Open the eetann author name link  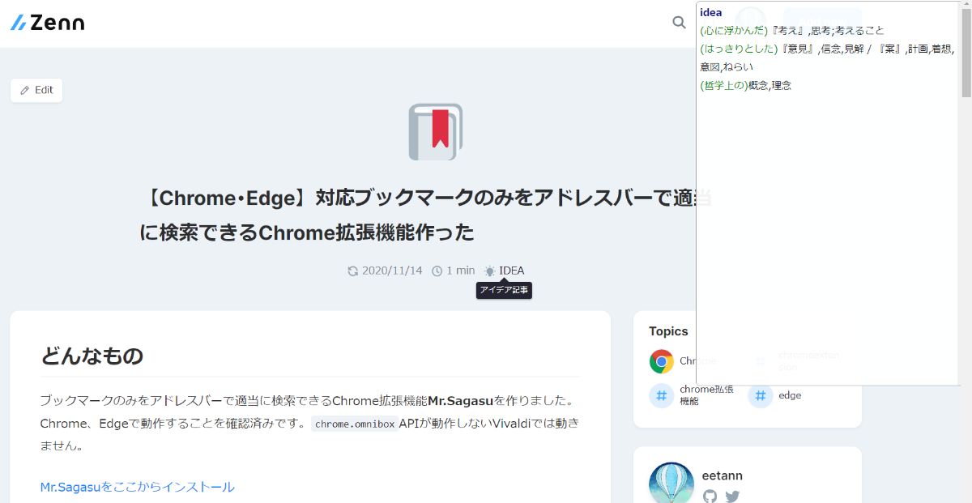pos(723,475)
